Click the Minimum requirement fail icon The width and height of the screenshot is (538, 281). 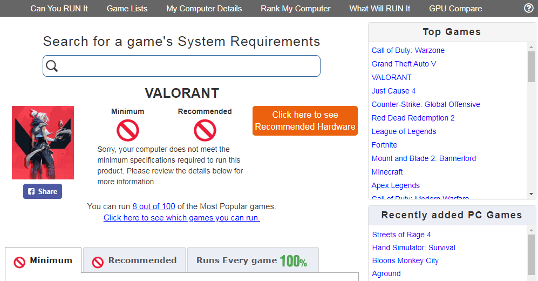coord(128,130)
